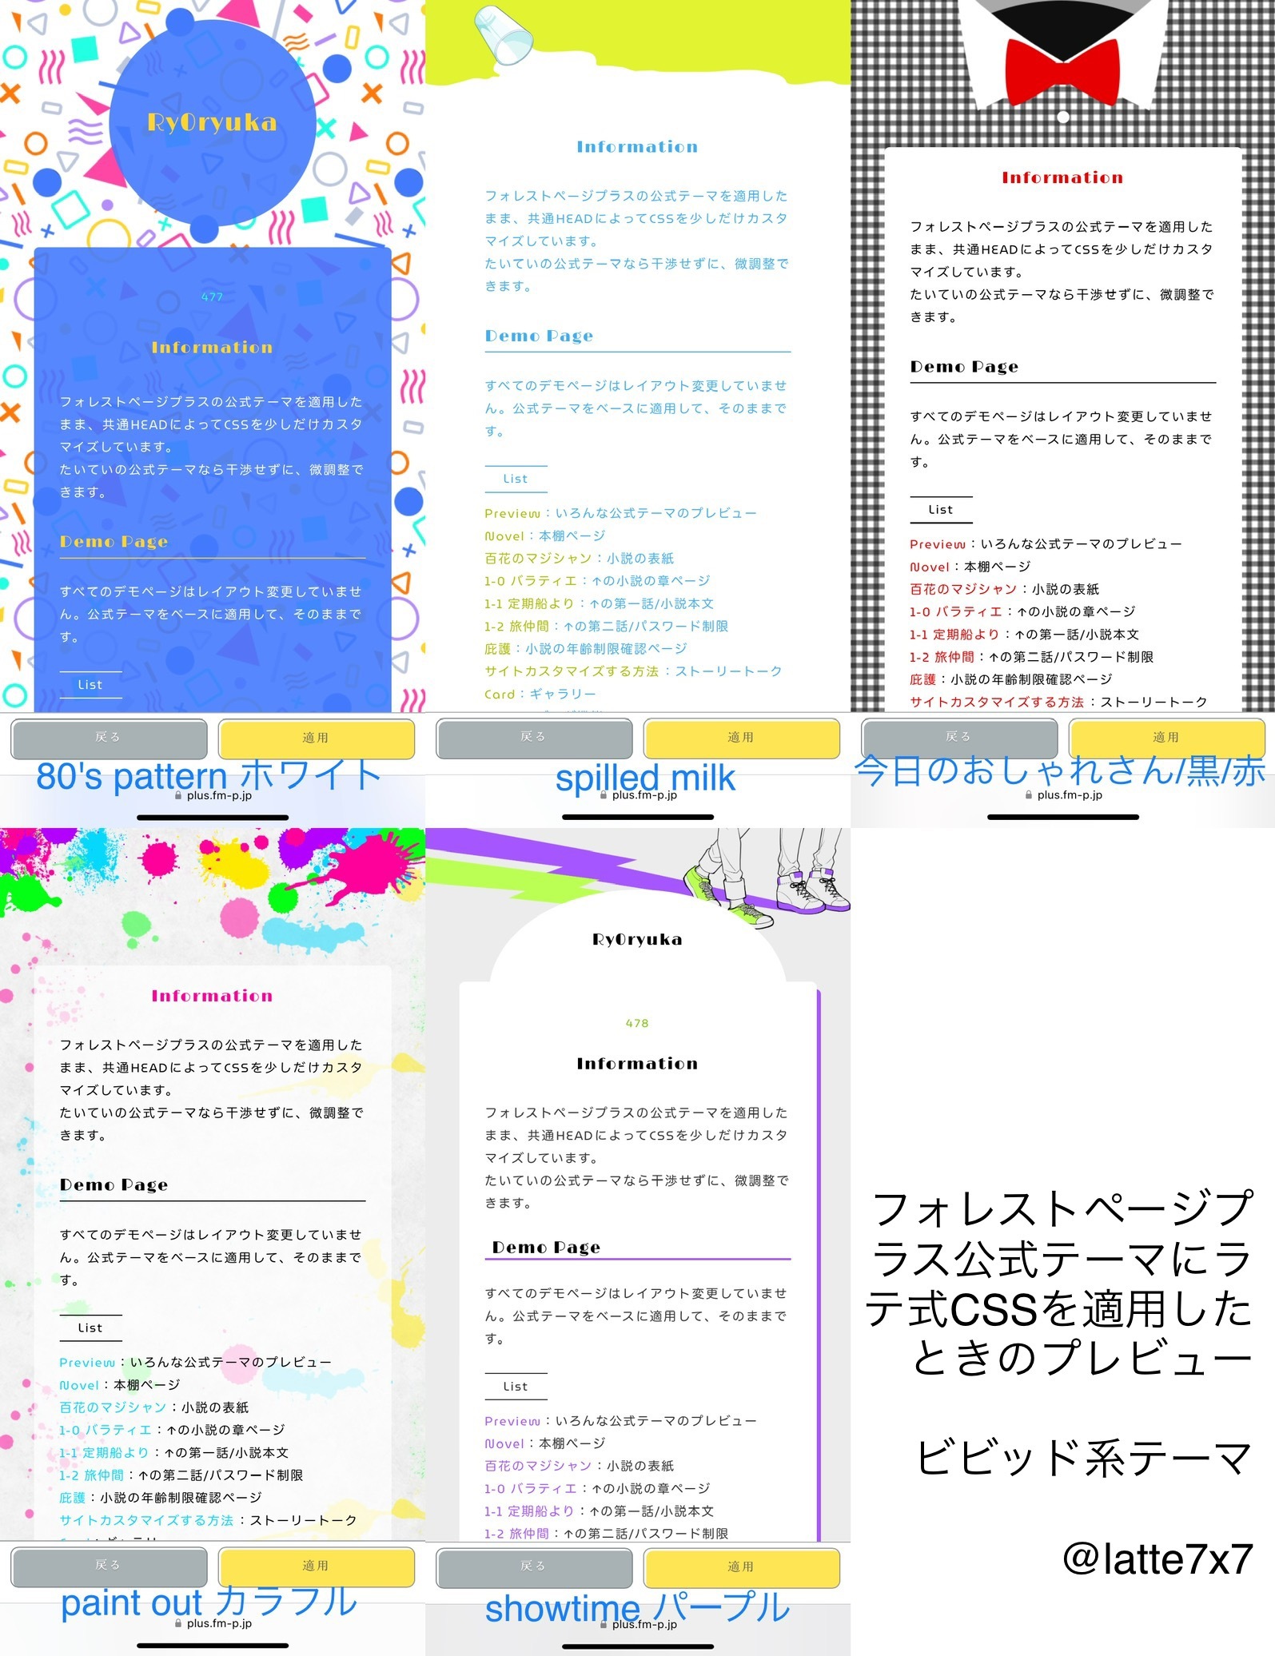Open the Novel link in showtime パープル preview
Image resolution: width=1275 pixels, height=1656 pixels.
(x=504, y=1443)
